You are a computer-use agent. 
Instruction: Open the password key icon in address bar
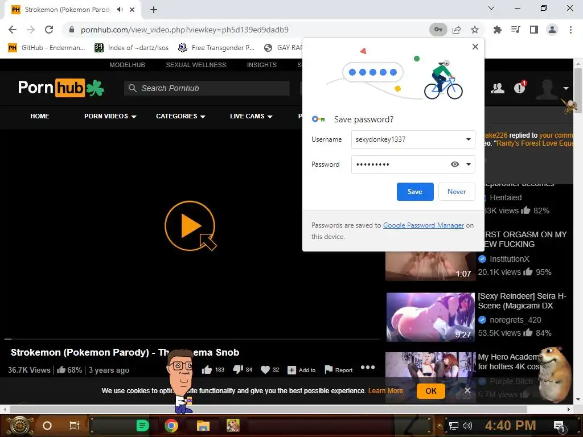coord(438,30)
